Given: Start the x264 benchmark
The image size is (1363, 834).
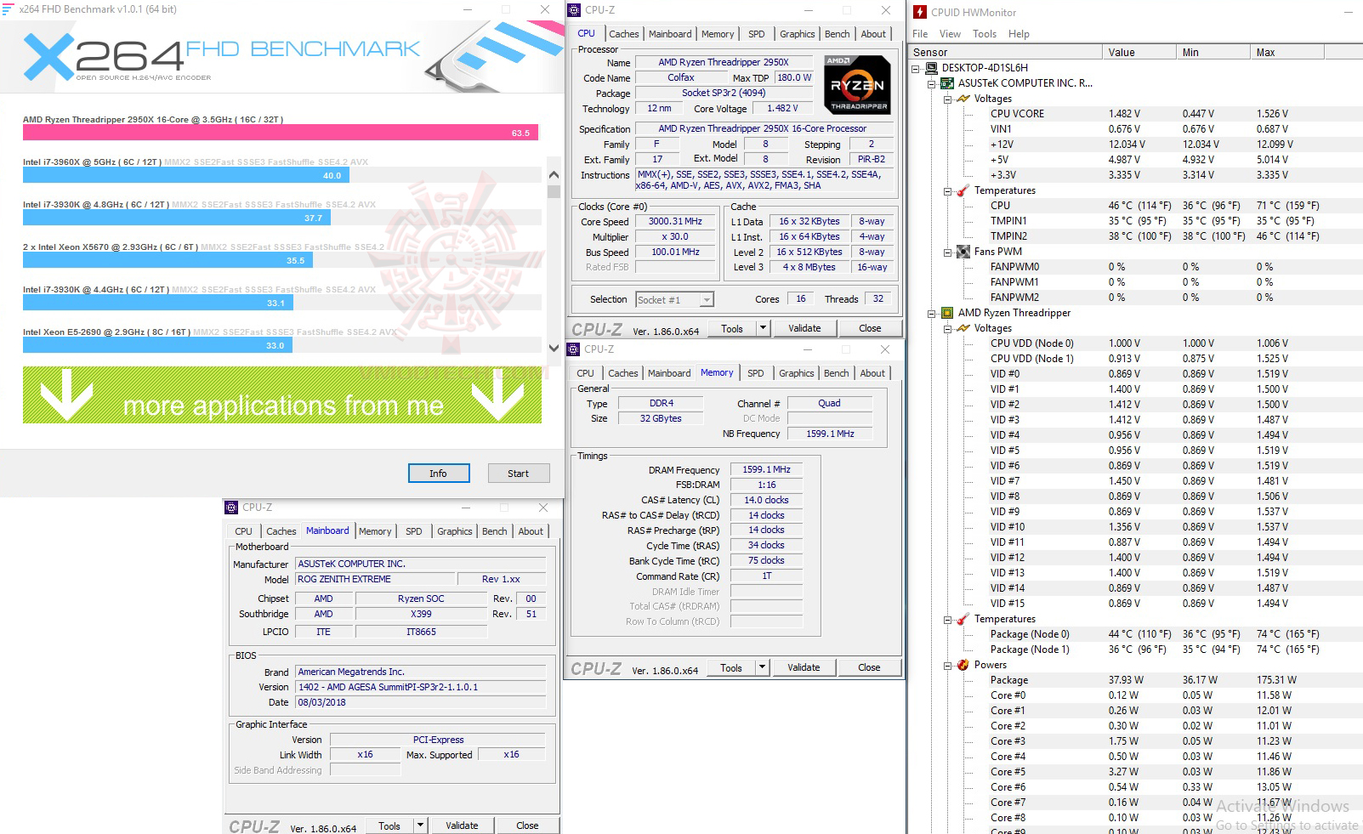Looking at the screenshot, I should pos(518,474).
